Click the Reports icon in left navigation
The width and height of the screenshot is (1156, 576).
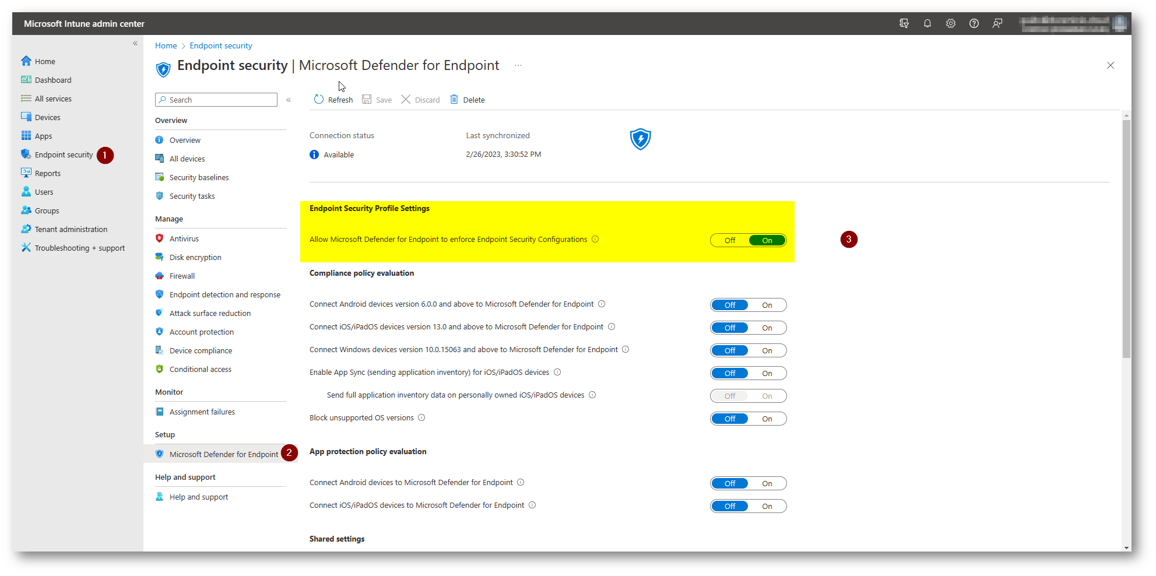[26, 173]
